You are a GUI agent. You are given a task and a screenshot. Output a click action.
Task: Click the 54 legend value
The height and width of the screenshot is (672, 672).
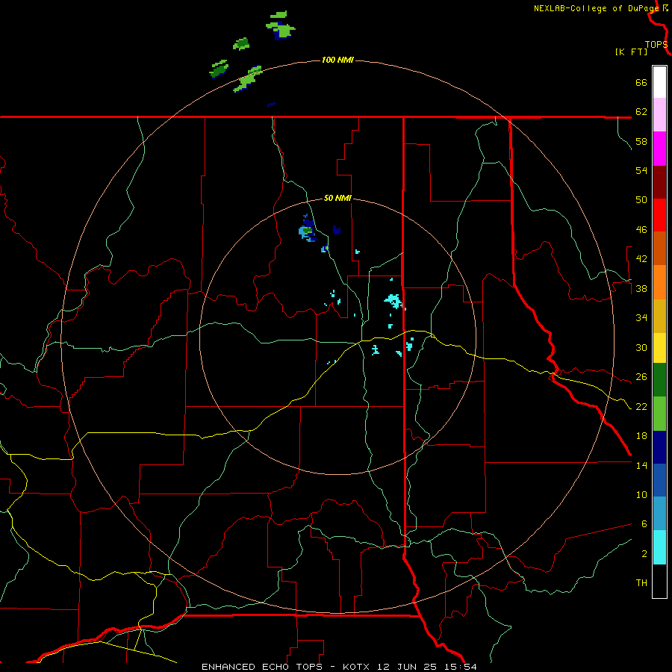coord(641,170)
